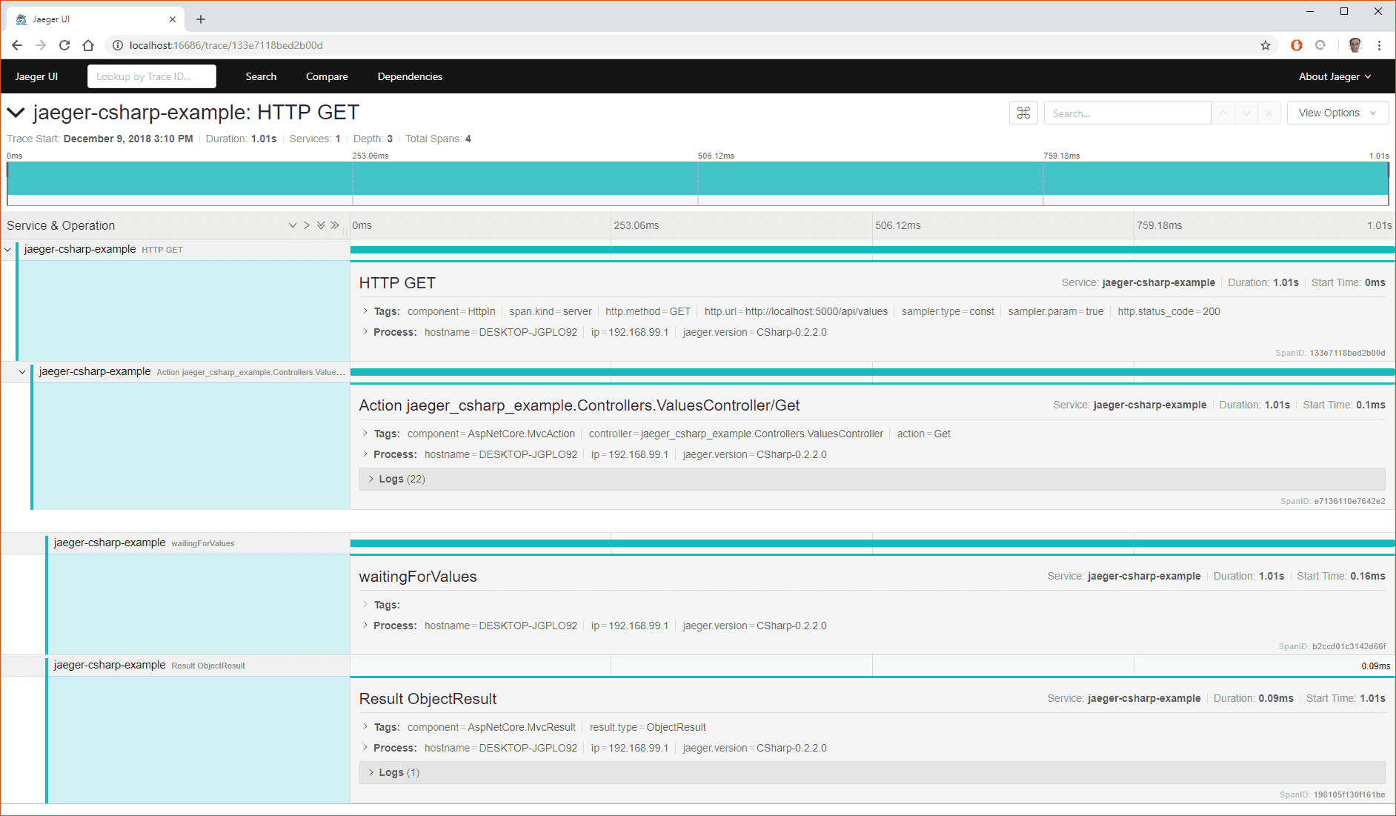The height and width of the screenshot is (816, 1396).
Task: Open a new browser tab
Action: [201, 19]
